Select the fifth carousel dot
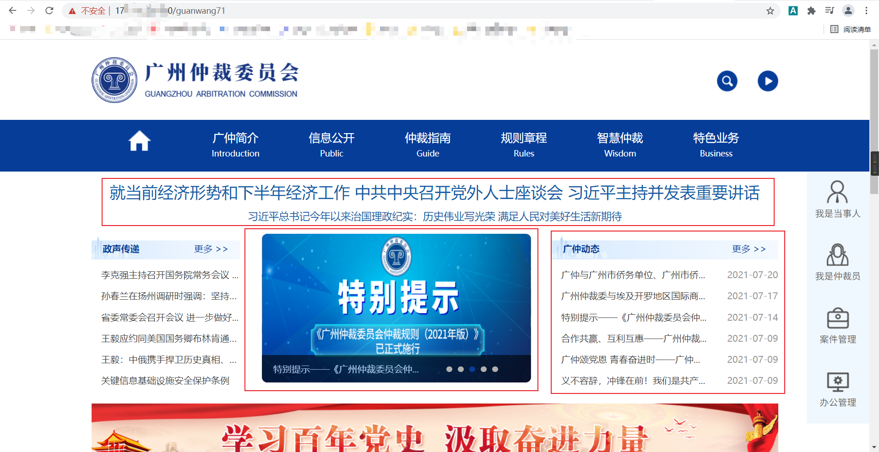 coord(495,369)
